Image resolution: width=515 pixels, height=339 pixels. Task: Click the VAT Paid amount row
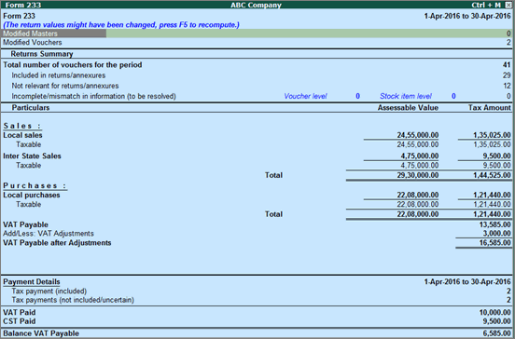[x=257, y=312]
